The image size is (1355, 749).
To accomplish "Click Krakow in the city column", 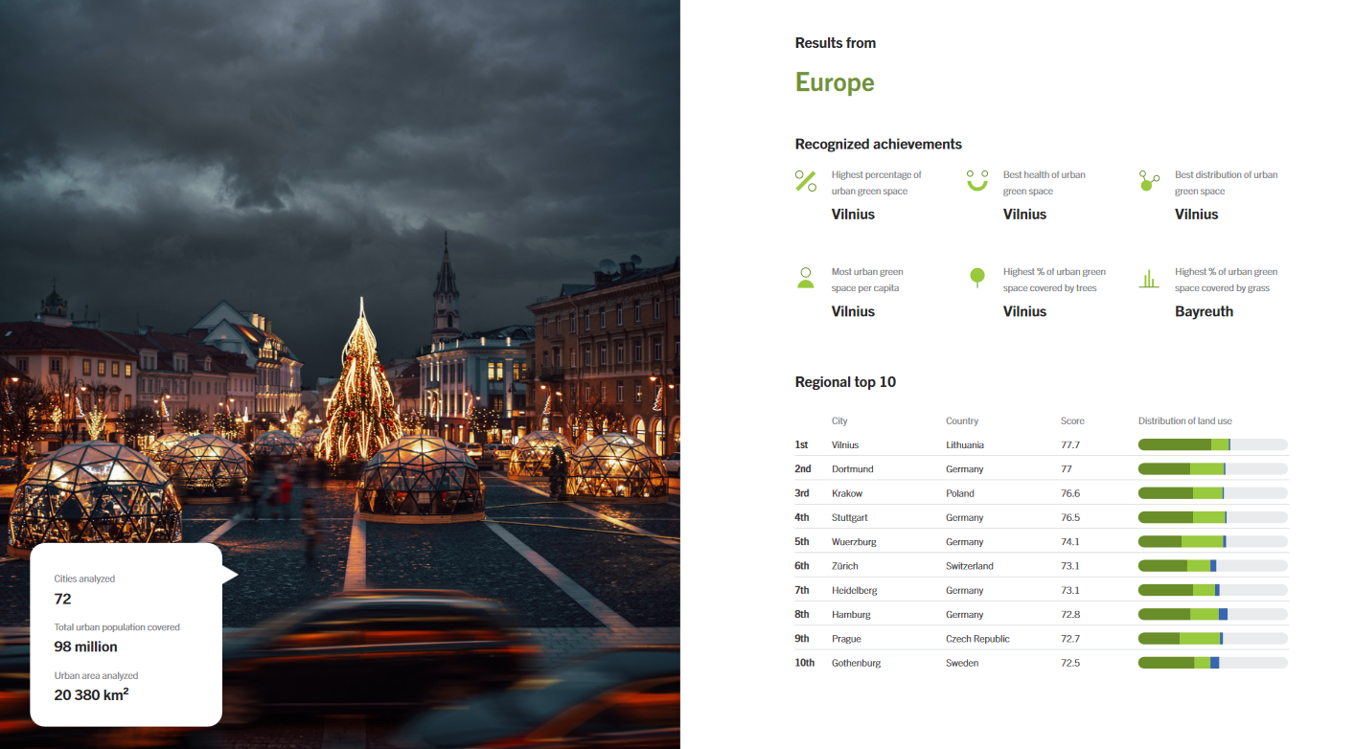I will (x=847, y=493).
